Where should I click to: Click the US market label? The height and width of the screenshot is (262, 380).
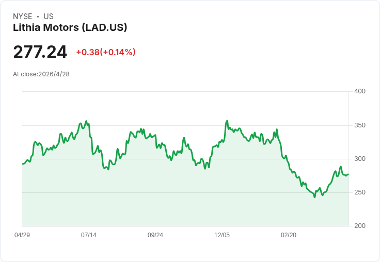point(49,17)
